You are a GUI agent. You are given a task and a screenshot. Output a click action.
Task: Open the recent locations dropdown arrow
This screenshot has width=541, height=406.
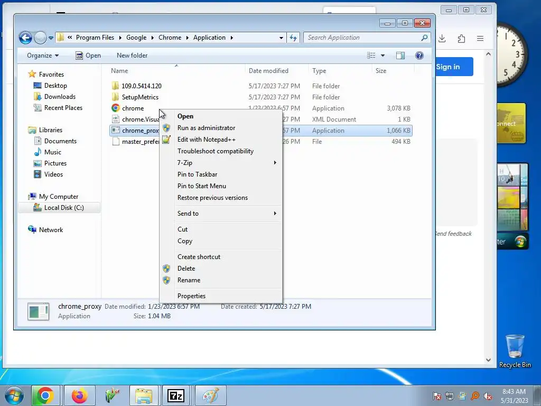click(51, 38)
